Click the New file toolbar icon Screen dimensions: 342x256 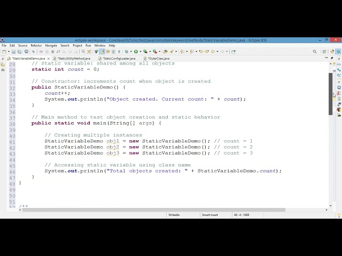coord(4,52)
